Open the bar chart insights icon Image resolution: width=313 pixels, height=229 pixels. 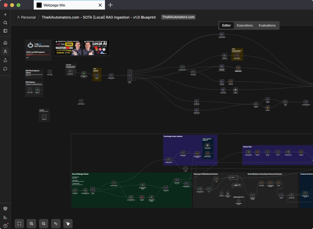5,217
